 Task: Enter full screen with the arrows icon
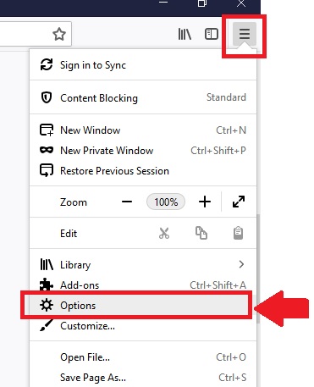click(239, 202)
